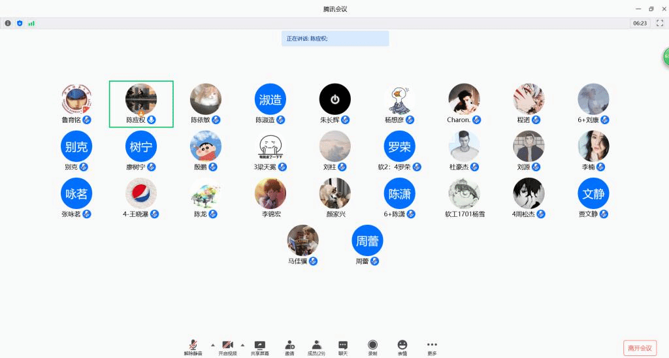The width and height of the screenshot is (669, 358).
Task: Click the 离开会议 leave meeting button
Action: pyautogui.click(x=640, y=348)
